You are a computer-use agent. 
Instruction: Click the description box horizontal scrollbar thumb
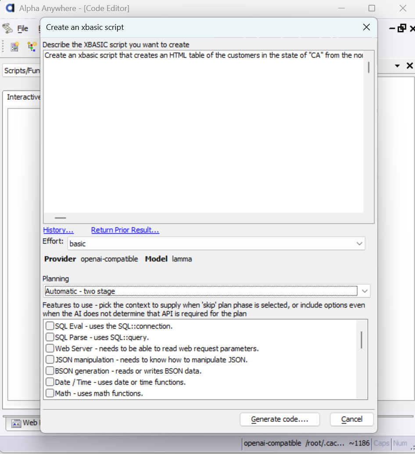[61, 218]
